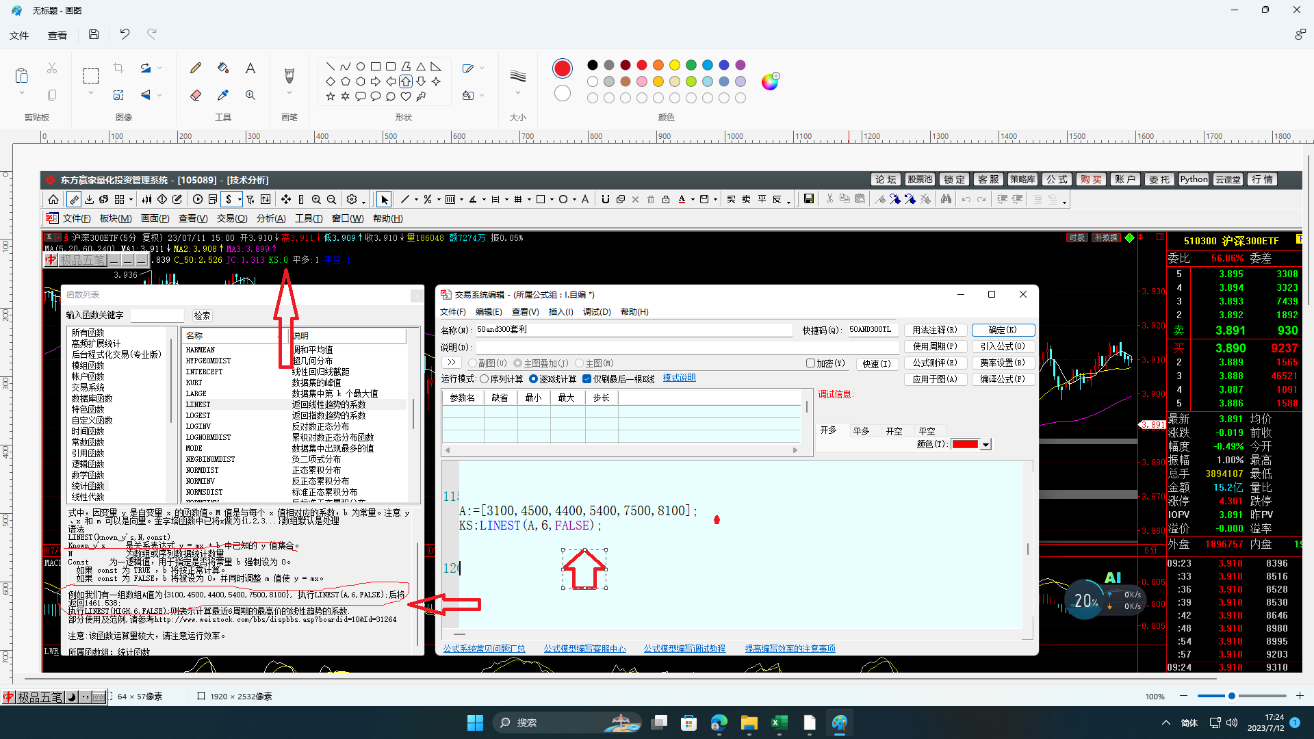Open the 查看 menu in Paint
The image size is (1314, 739).
57,35
